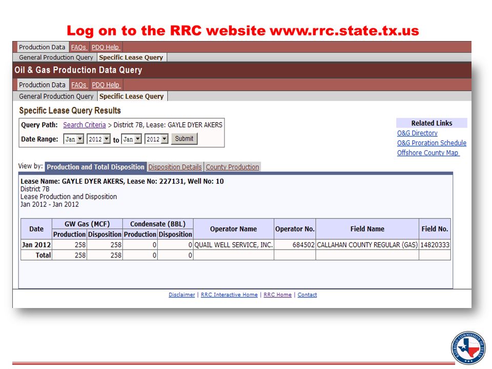Click the top Production Data tab
This screenshot has width=492, height=369.
42,47
